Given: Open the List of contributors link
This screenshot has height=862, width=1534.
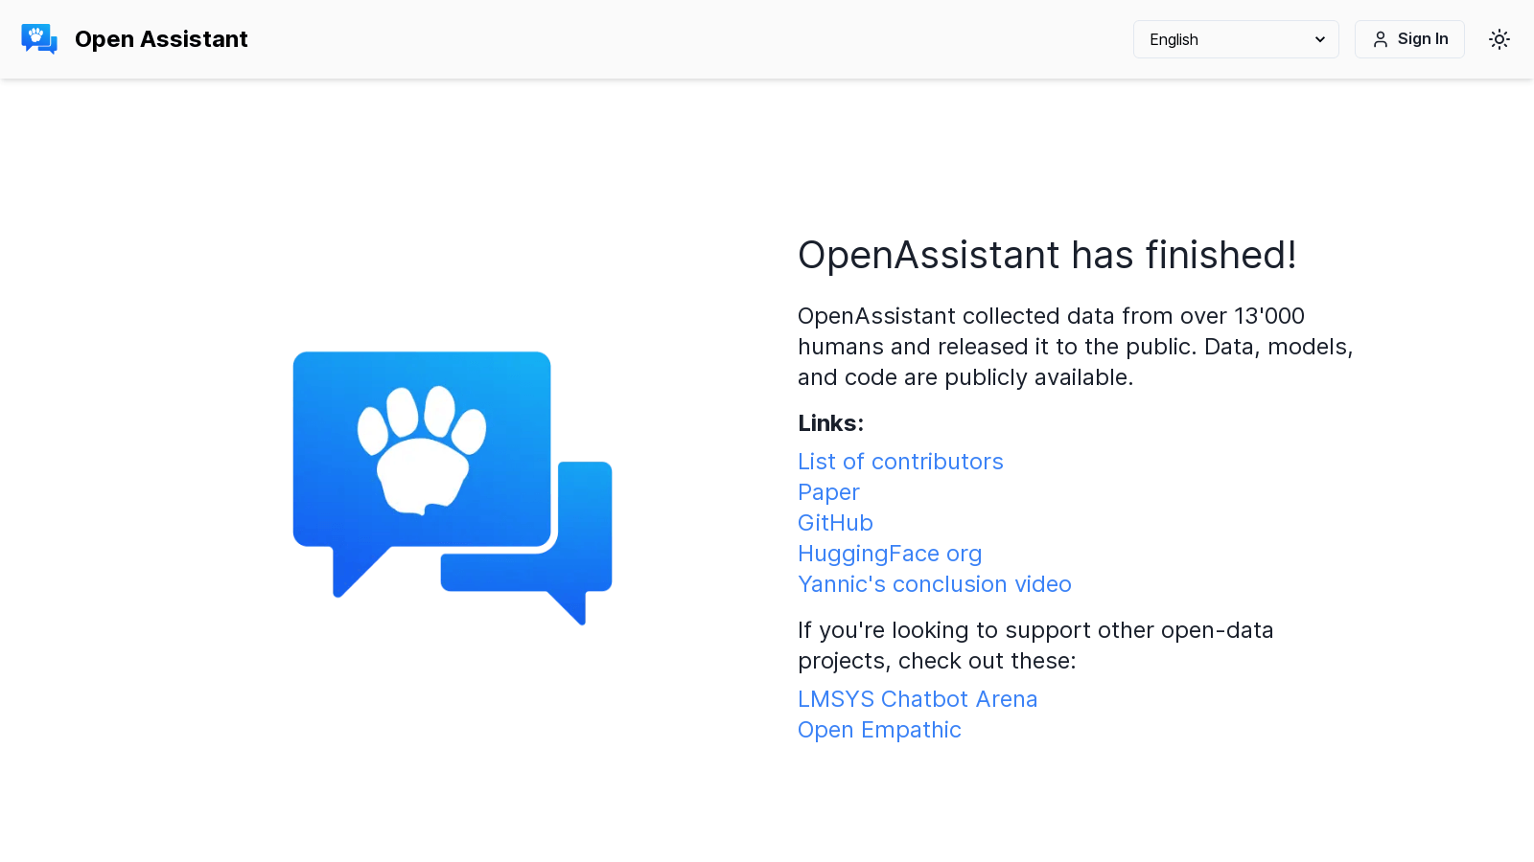Looking at the screenshot, I should click(x=900, y=462).
